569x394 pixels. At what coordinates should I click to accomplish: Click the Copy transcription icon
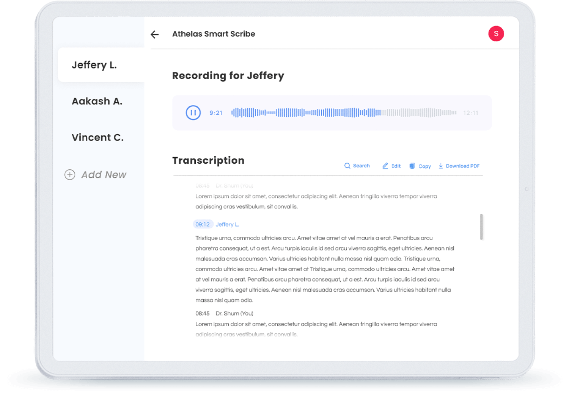tap(412, 166)
